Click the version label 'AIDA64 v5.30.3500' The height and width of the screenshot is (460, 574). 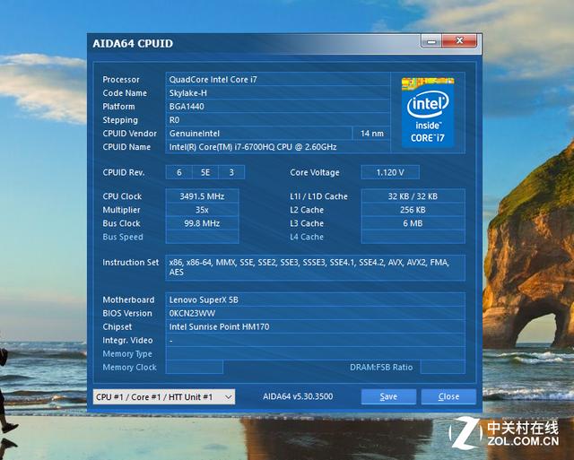click(x=298, y=396)
